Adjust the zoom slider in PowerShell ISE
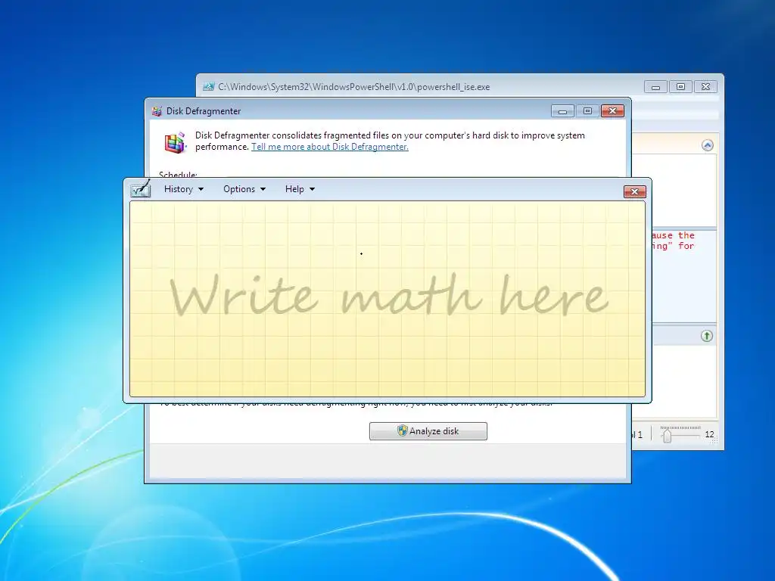Image resolution: width=775 pixels, height=581 pixels. click(x=668, y=435)
